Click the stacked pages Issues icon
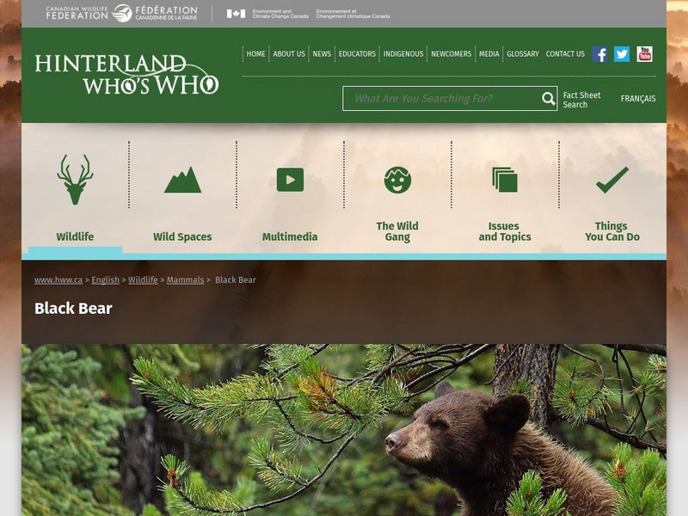This screenshot has width=688, height=516. pos(505,180)
